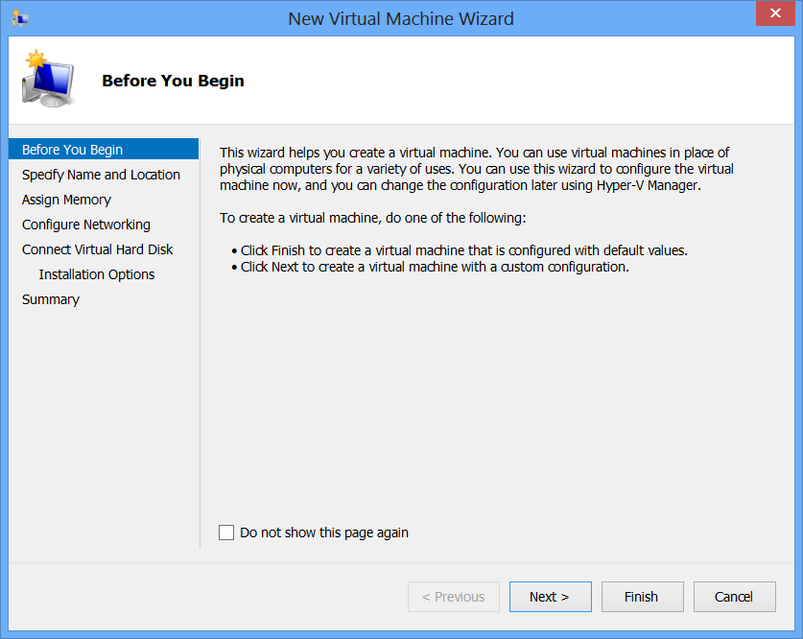
Task: Open the Installation Options sub-step
Action: point(97,274)
